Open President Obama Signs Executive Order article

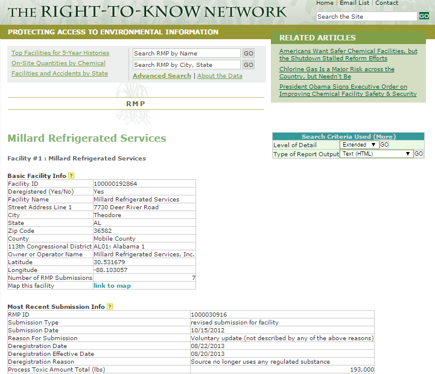click(x=348, y=90)
